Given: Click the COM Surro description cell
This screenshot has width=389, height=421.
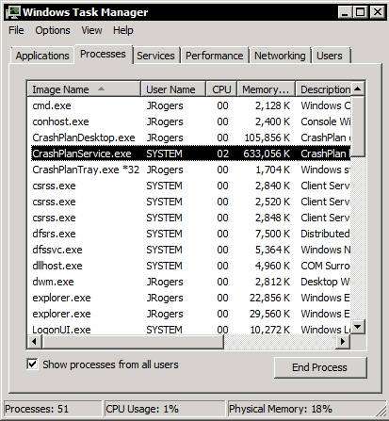Looking at the screenshot, I should tap(325, 266).
